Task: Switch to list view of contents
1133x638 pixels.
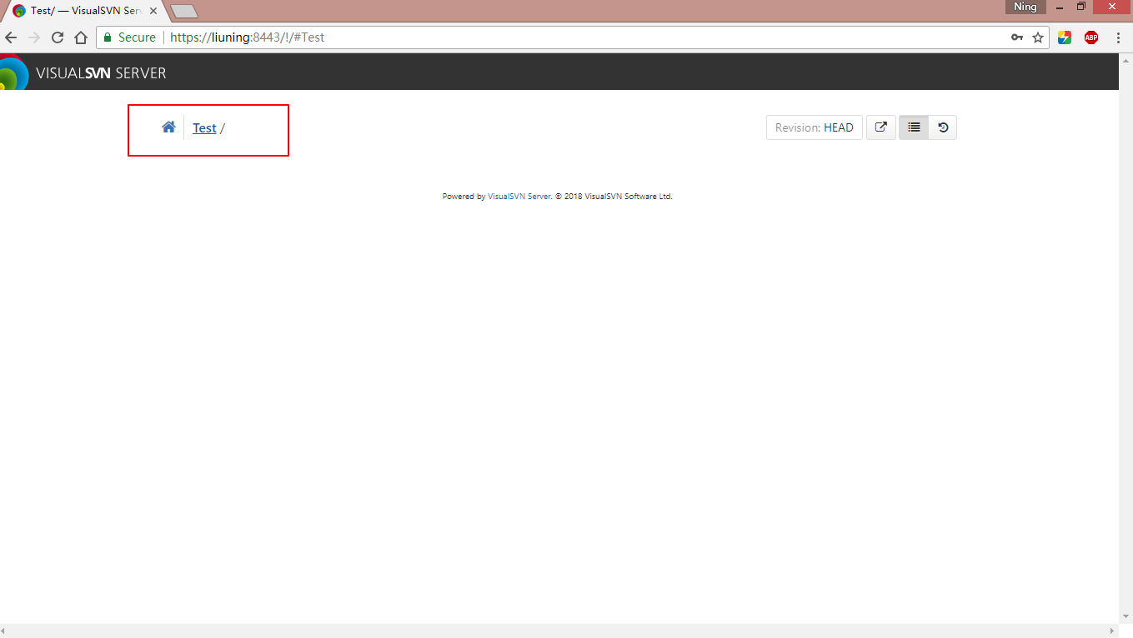Action: tap(914, 127)
